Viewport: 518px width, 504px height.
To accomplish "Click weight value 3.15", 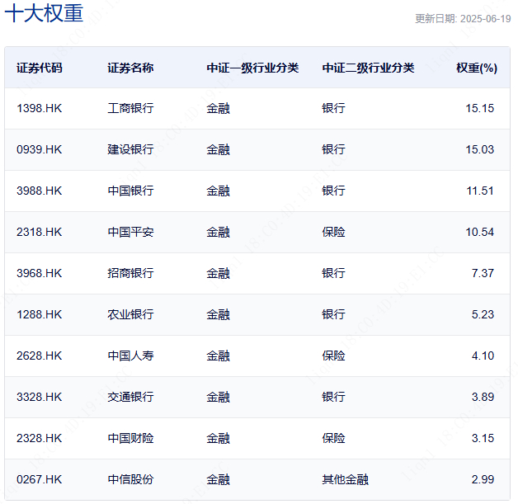I will pos(483,438).
